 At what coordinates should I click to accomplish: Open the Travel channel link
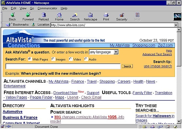pyautogui.click(x=92, y=82)
